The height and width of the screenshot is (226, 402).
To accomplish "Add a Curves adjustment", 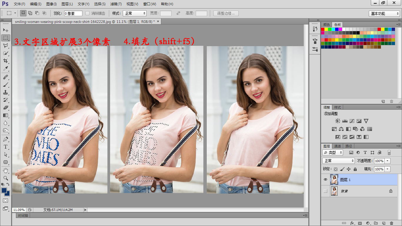I will click(x=352, y=121).
